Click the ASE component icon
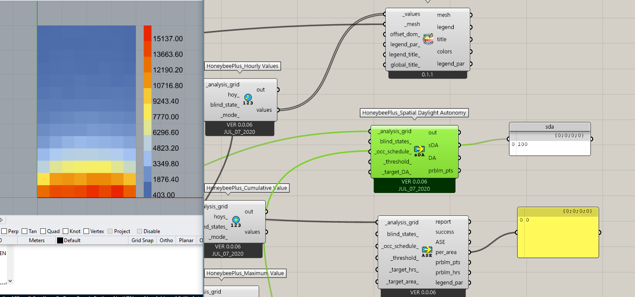The width and height of the screenshot is (635, 297). (x=427, y=252)
